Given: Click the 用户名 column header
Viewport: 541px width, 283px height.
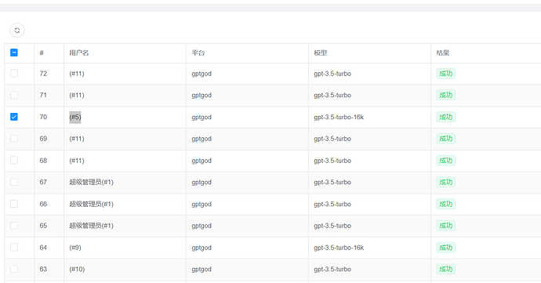Looking at the screenshot, I should (79, 53).
